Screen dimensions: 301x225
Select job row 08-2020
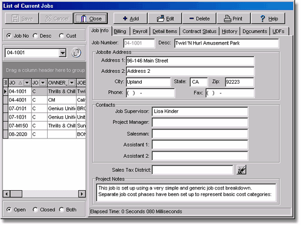click(44, 134)
